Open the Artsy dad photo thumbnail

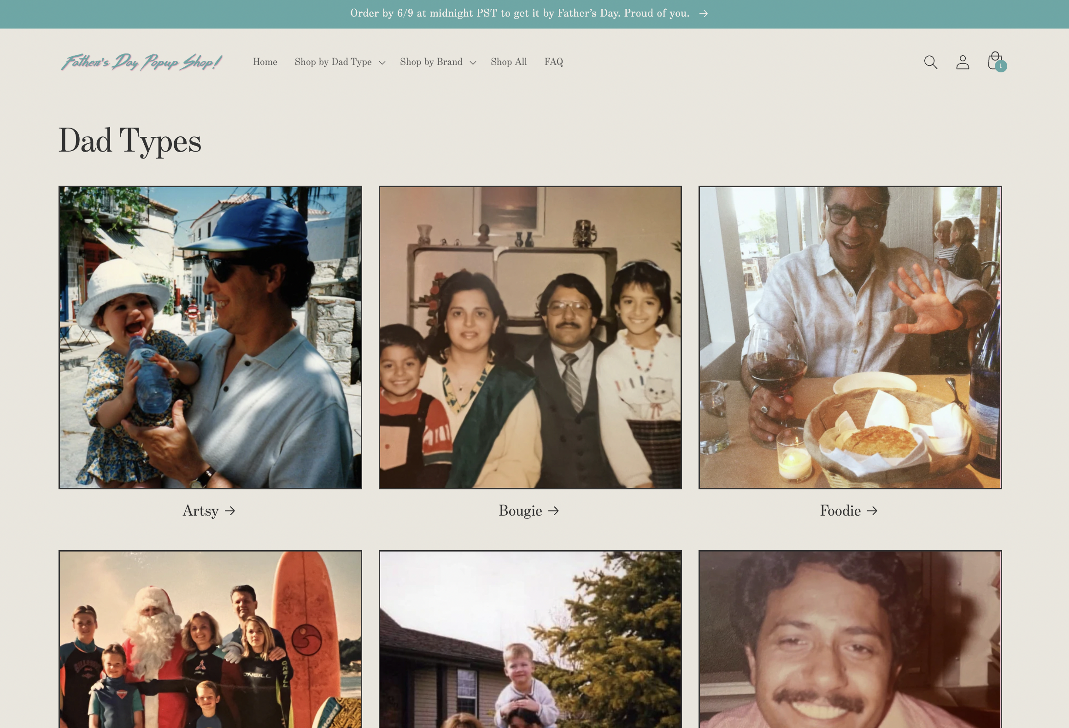coord(210,337)
